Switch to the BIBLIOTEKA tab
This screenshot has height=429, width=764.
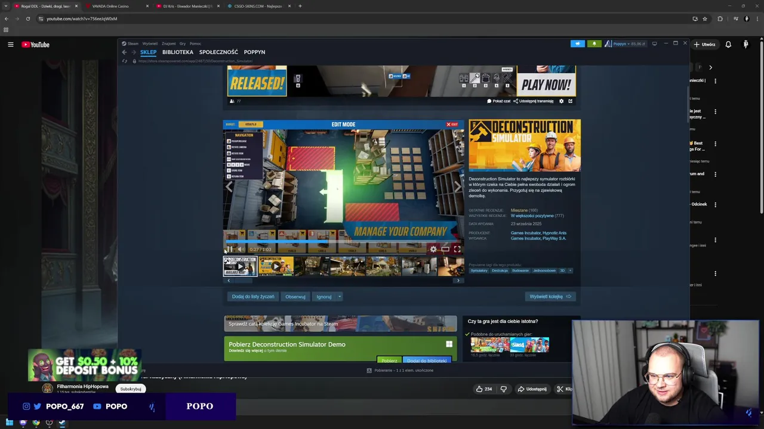coord(178,52)
